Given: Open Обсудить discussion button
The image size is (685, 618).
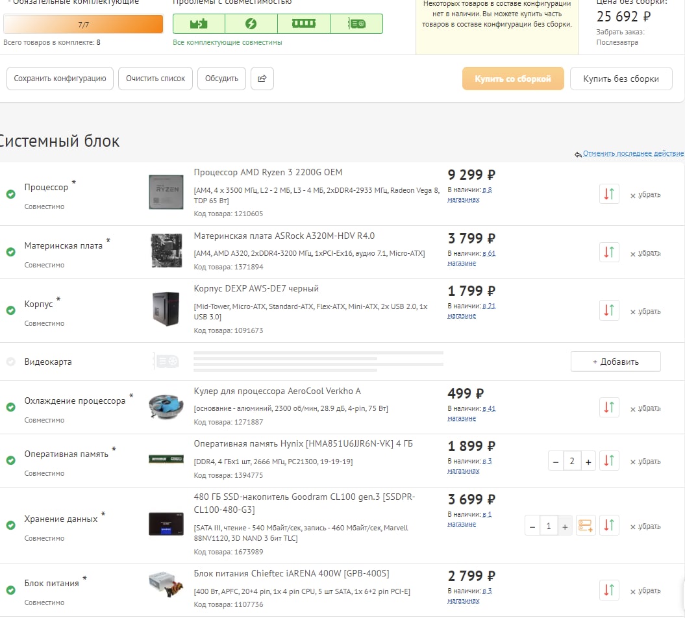Looking at the screenshot, I should 221,79.
